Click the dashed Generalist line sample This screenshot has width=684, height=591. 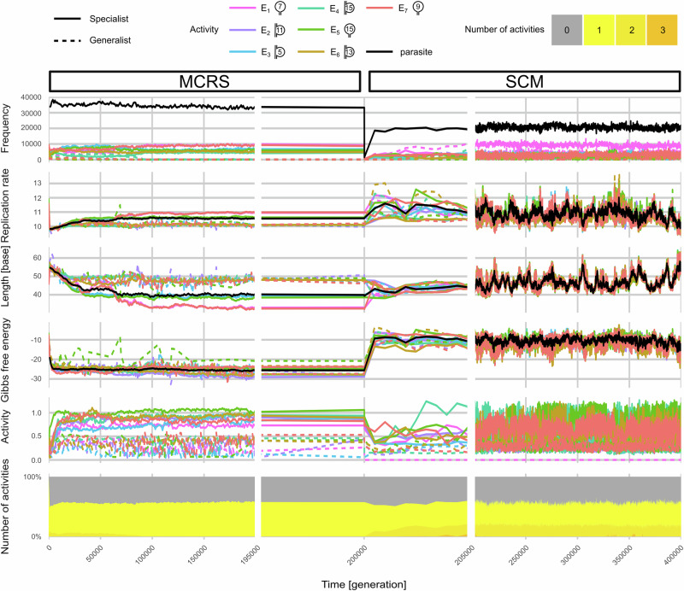tap(68, 40)
